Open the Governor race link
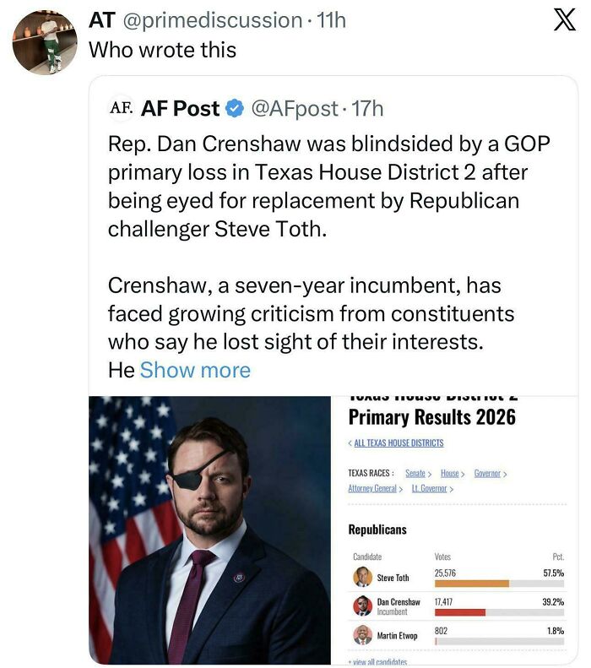The image size is (591, 668). [490, 474]
